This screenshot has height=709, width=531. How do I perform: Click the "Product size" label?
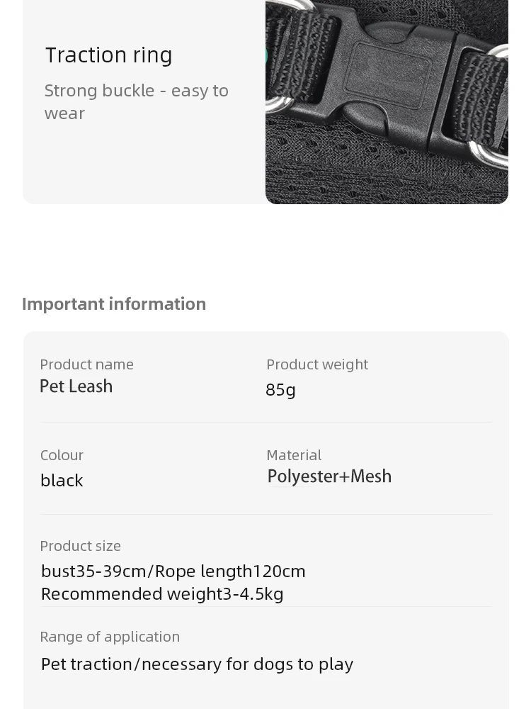tap(80, 546)
